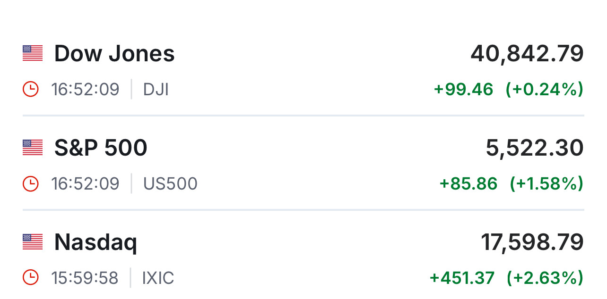
Task: Open the S&P 500 index
Action: coord(101,148)
